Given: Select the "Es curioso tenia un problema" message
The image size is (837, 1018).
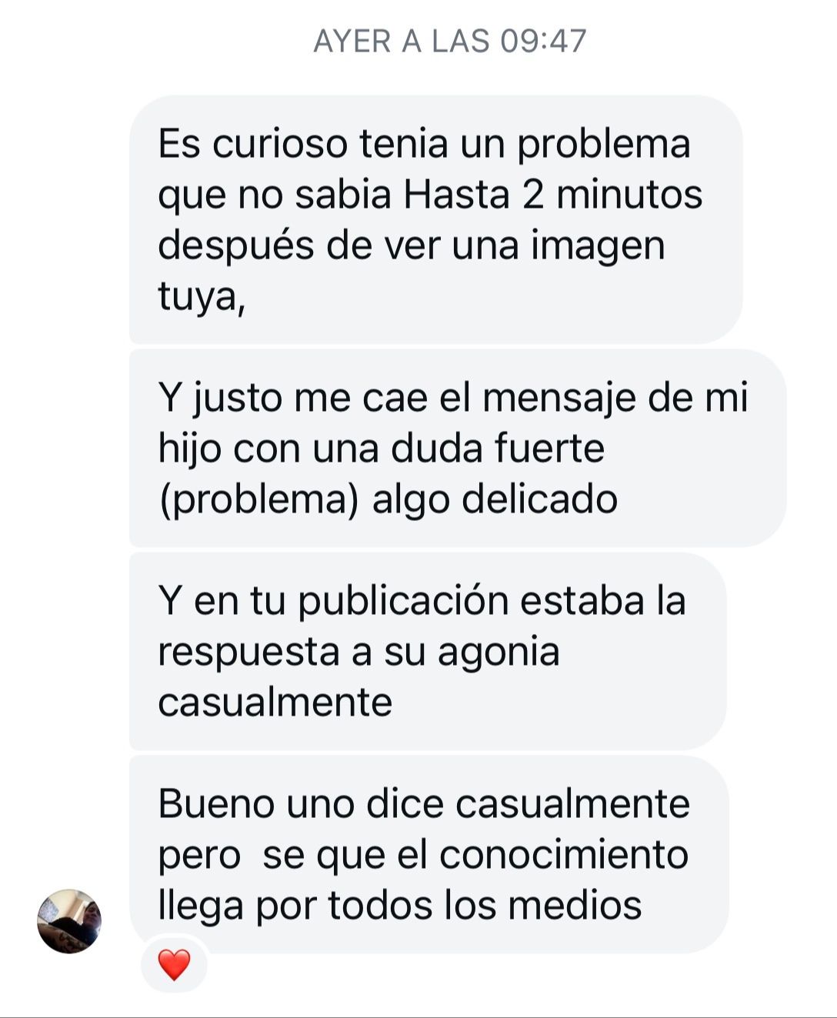Looking at the screenshot, I should pos(435,219).
